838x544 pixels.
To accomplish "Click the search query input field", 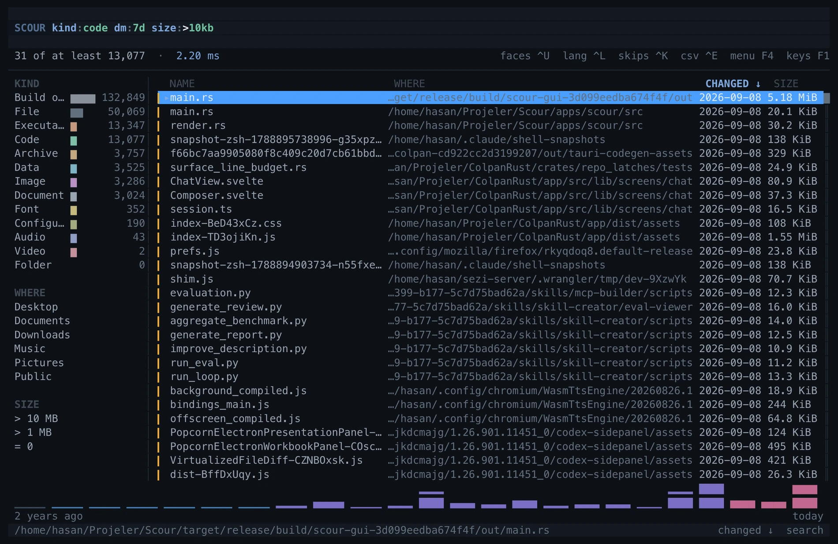I will pos(419,28).
